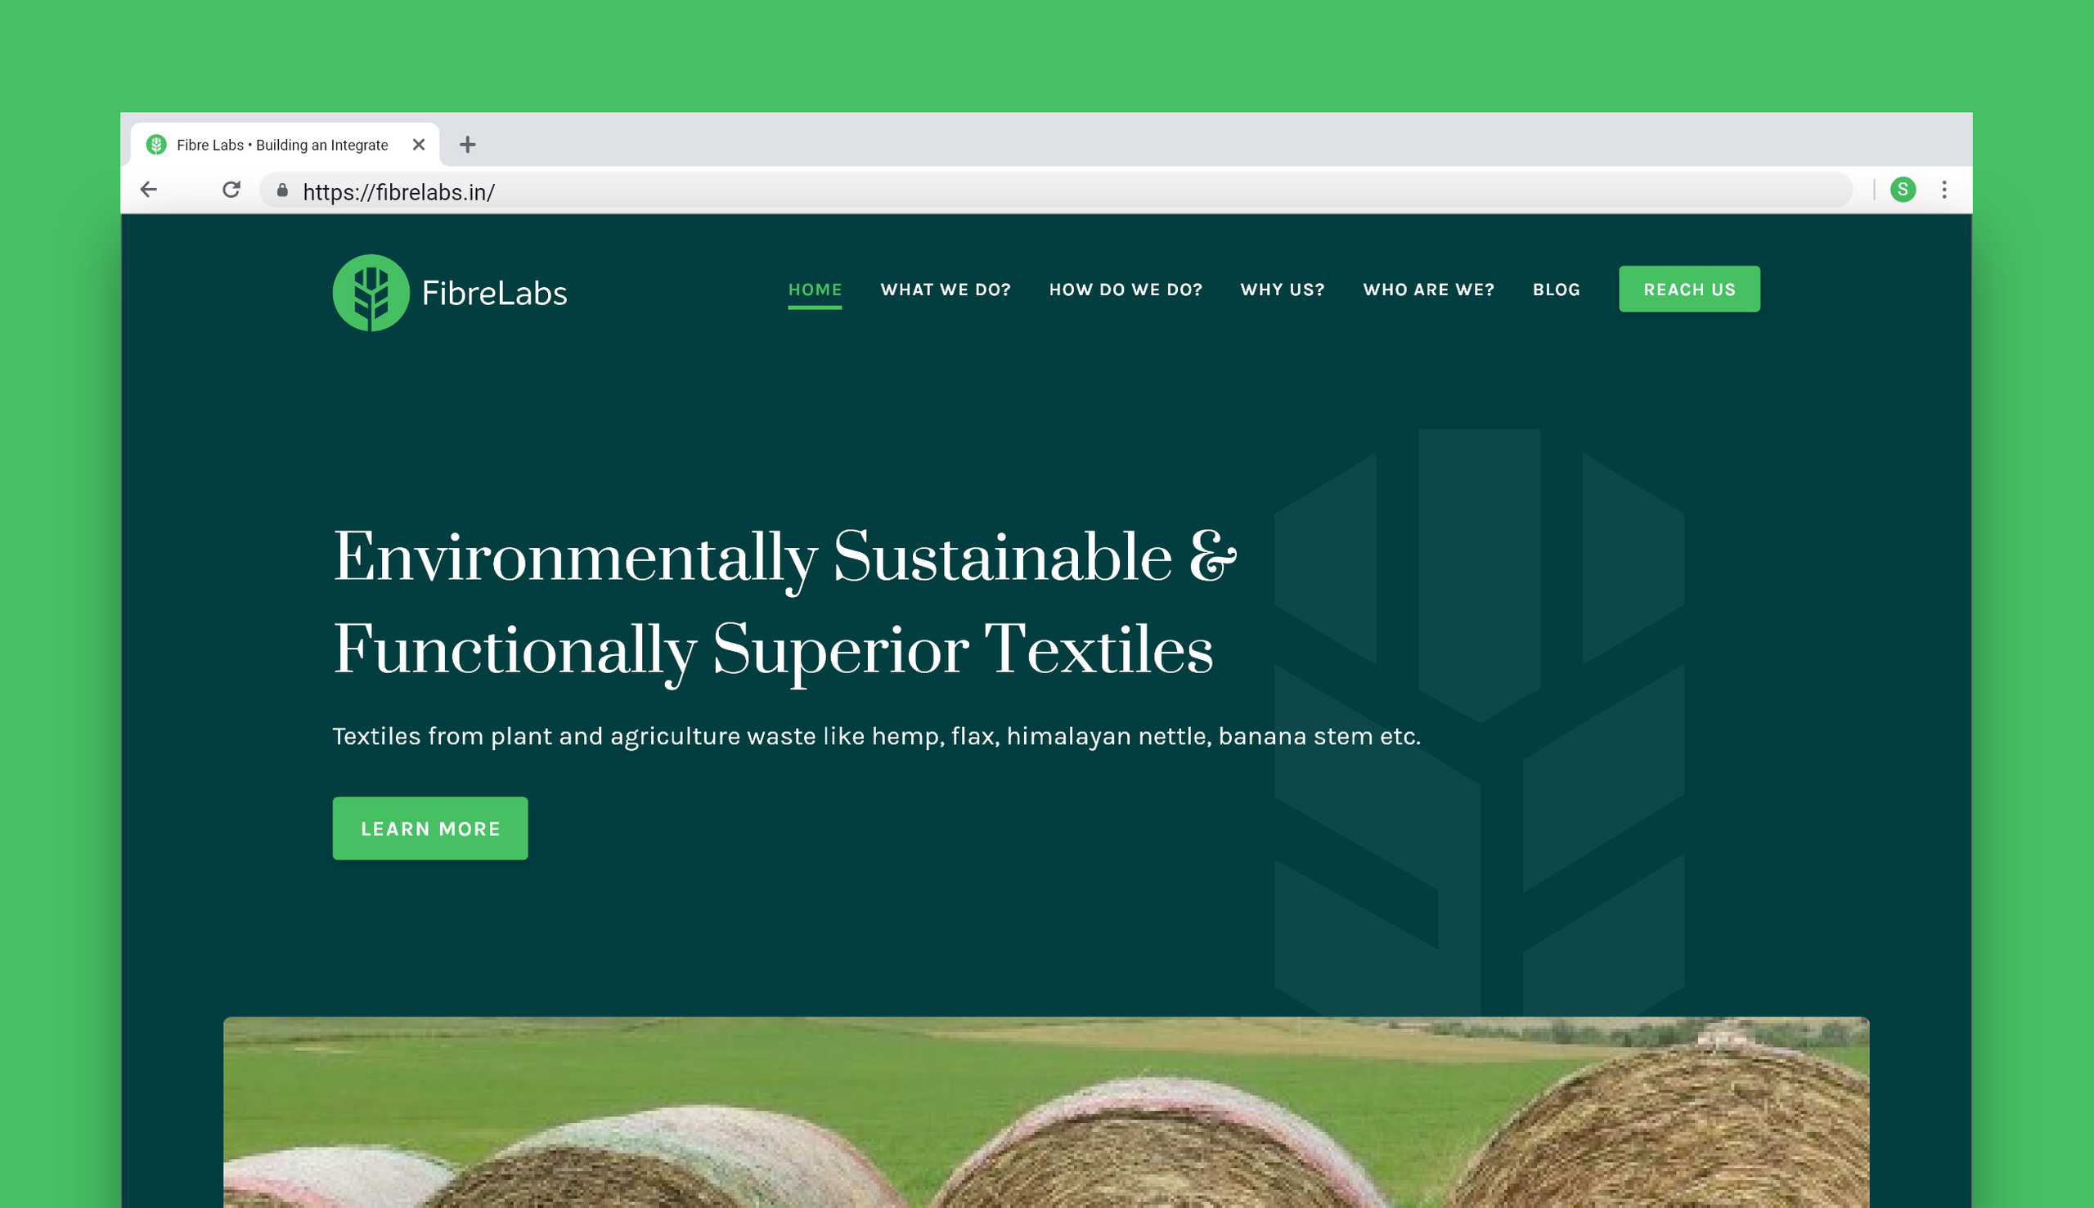Click the padlock site security icon

tap(282, 191)
